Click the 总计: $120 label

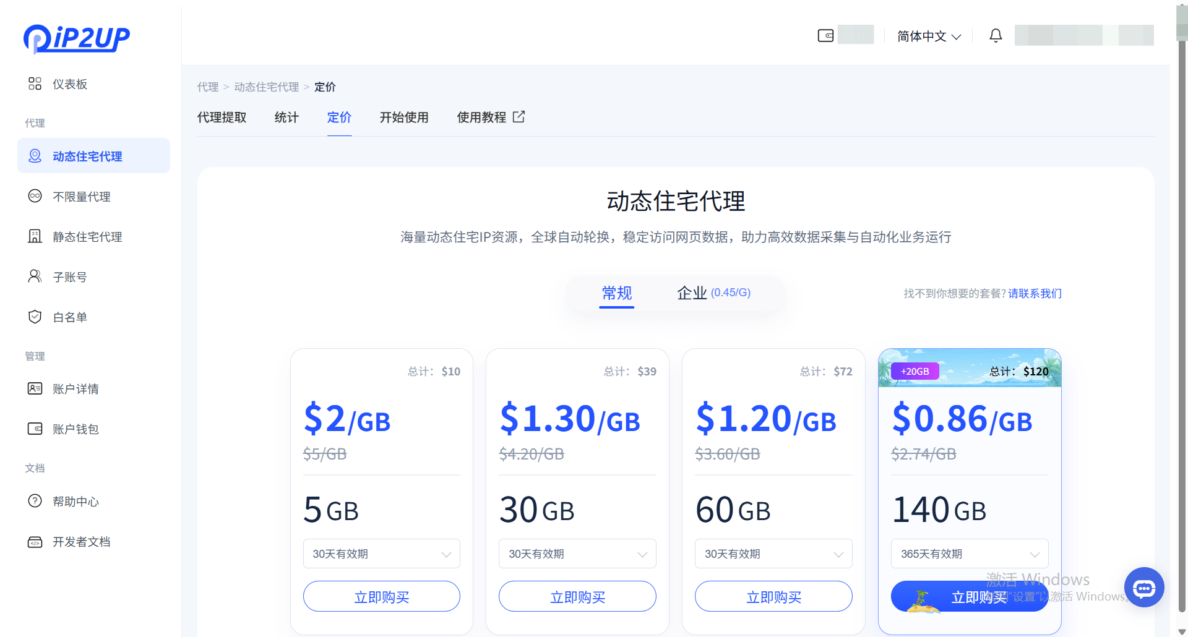(1019, 371)
